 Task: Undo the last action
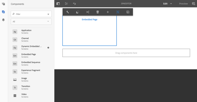(x=74, y=4)
